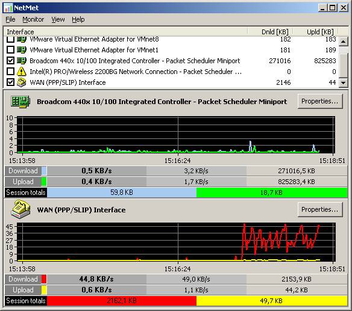
Task: Click large WAN telephone panel icon
Action: pos(20,209)
